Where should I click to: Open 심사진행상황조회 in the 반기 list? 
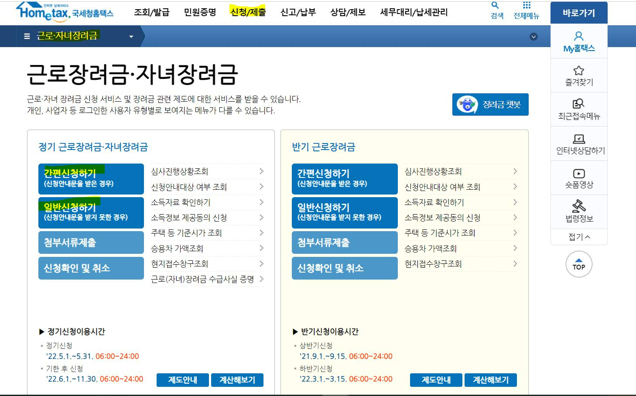coord(461,171)
